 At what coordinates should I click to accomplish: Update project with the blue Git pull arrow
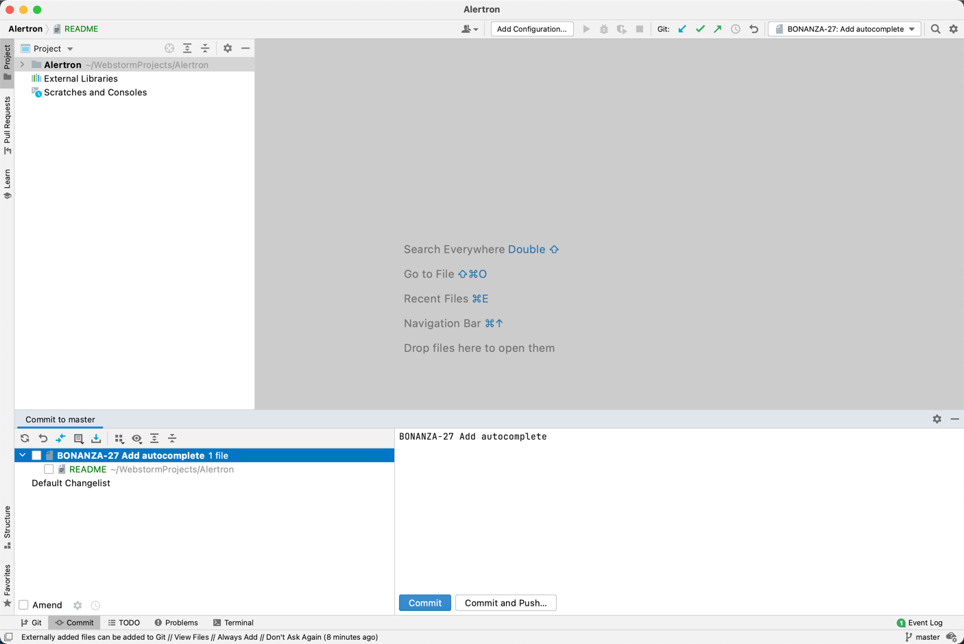[682, 29]
